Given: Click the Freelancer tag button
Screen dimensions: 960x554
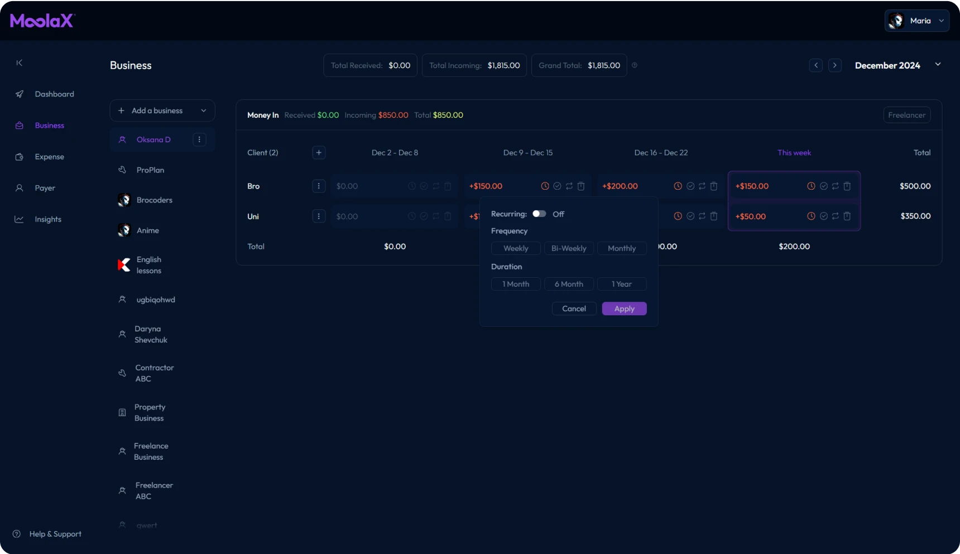Looking at the screenshot, I should (907, 115).
